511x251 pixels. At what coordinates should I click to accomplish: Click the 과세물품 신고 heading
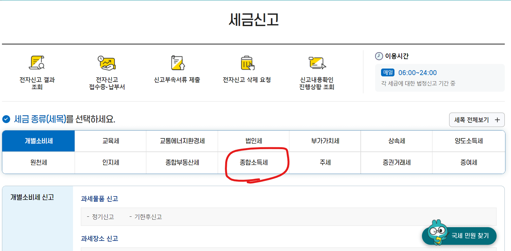tap(100, 198)
